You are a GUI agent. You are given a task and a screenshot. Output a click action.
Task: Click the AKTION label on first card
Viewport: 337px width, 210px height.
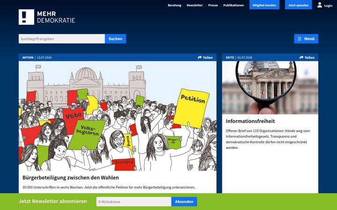pyautogui.click(x=28, y=58)
